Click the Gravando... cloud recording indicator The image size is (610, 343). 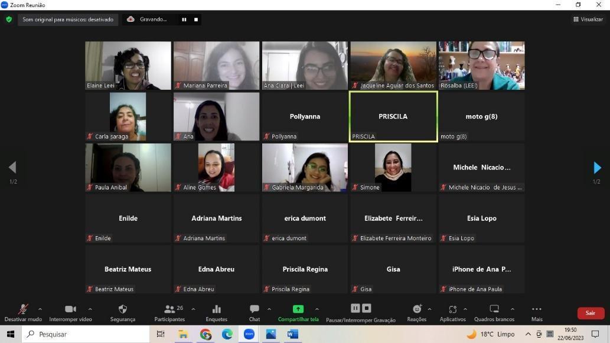pos(148,19)
